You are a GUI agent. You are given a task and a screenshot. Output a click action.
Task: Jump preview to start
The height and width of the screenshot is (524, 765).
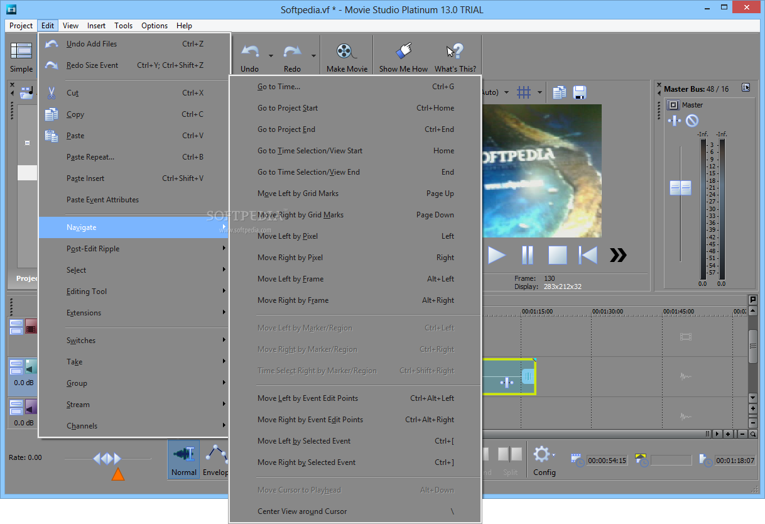point(589,255)
